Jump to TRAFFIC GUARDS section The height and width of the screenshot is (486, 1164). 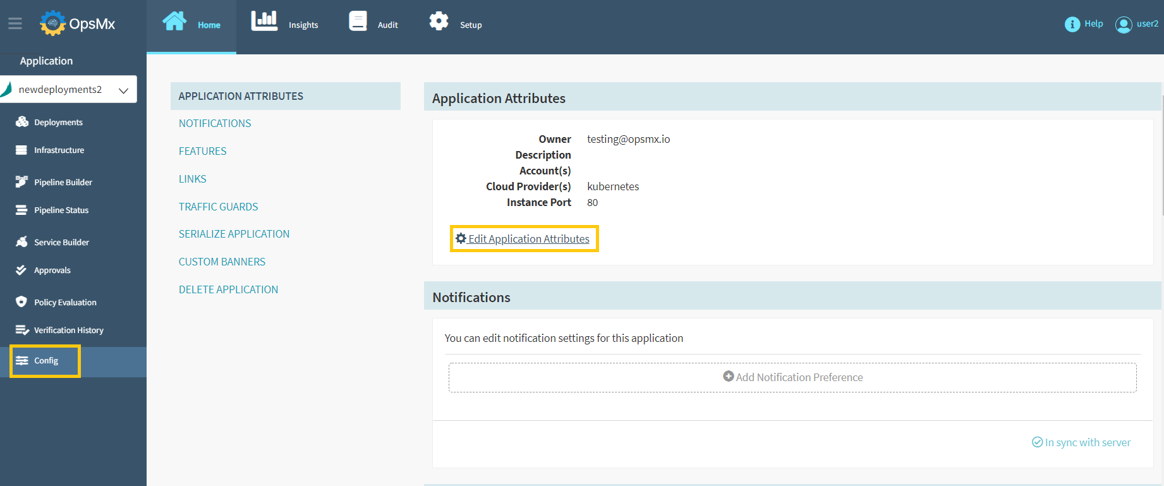click(x=218, y=207)
